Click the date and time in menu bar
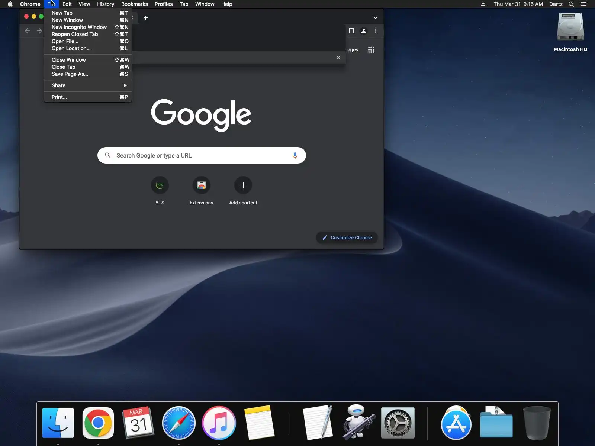This screenshot has width=595, height=446. click(x=518, y=4)
